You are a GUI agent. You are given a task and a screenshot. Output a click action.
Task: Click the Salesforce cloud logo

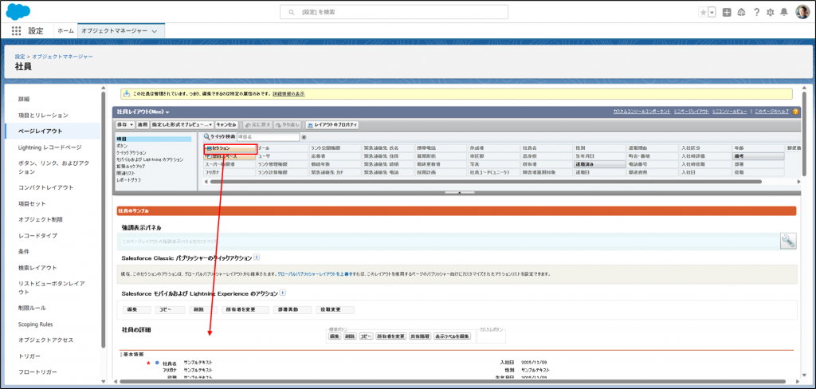coord(18,12)
